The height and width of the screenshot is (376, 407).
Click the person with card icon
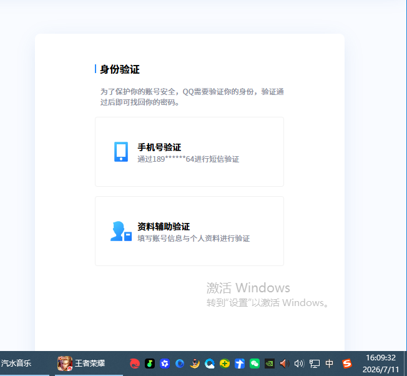(x=121, y=231)
